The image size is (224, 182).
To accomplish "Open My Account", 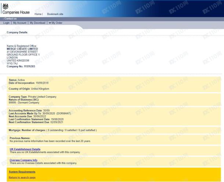I will [20, 23].
